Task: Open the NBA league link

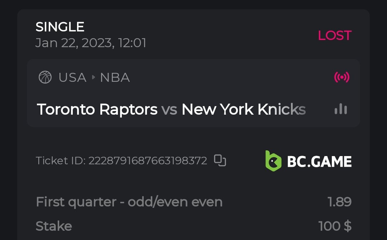Action: click(x=115, y=77)
